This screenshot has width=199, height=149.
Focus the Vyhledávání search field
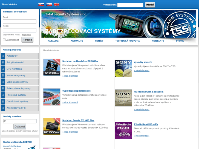(130, 5)
